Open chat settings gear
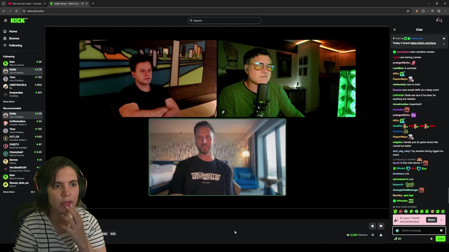Viewport: 449px width, 252px height. coord(431,239)
